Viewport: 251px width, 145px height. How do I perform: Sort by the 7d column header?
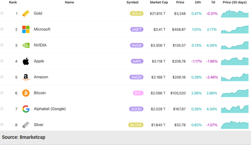(x=213, y=2)
